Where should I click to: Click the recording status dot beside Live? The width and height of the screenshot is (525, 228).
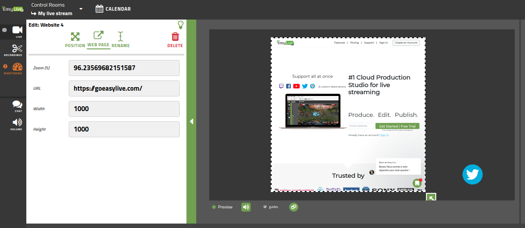coord(4,30)
